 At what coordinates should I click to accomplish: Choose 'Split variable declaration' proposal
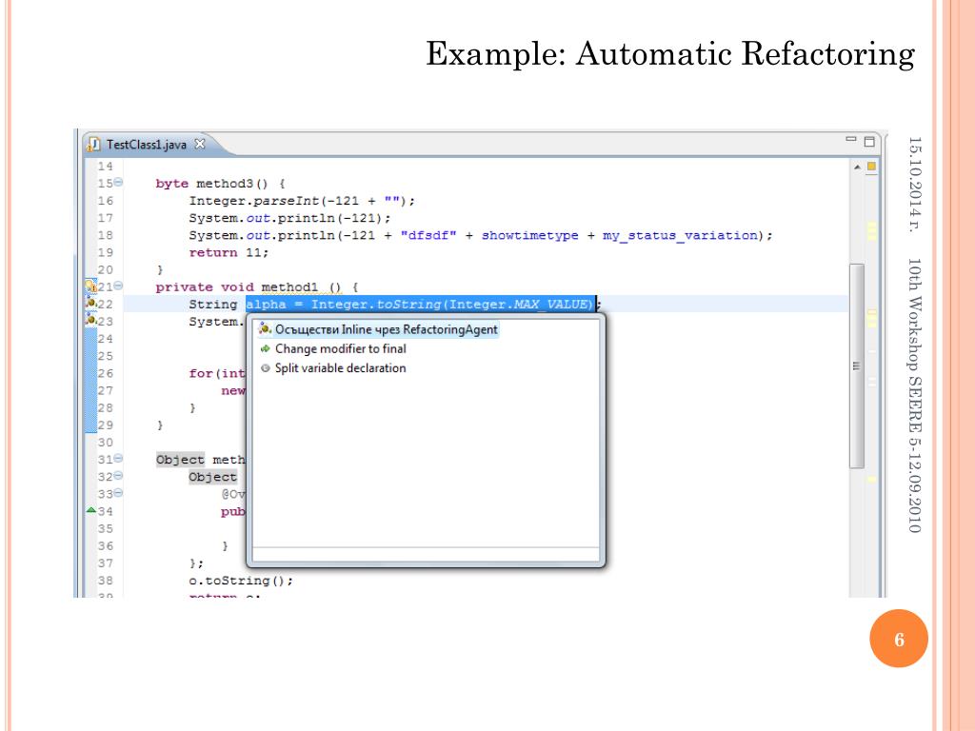tap(333, 368)
